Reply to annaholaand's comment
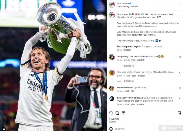 133,91
